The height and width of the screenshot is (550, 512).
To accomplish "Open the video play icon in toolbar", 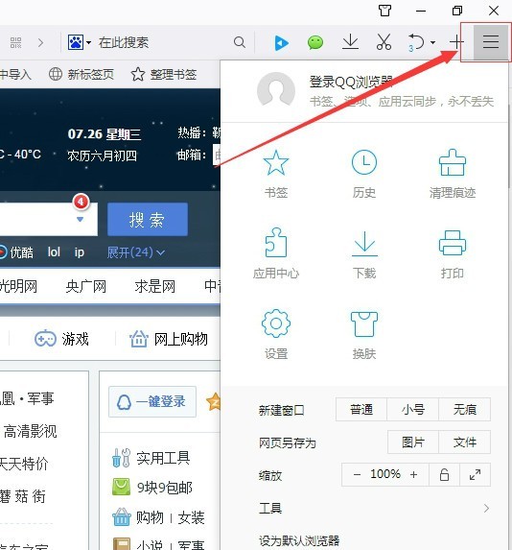I will [281, 43].
